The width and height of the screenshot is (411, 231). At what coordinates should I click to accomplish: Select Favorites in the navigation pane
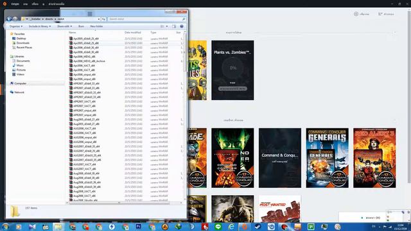[17, 34]
